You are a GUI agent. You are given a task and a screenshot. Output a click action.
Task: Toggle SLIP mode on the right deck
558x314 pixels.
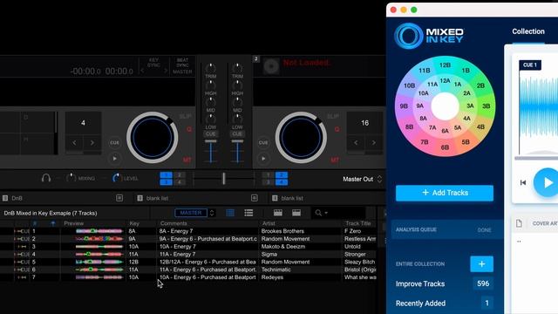(333, 117)
